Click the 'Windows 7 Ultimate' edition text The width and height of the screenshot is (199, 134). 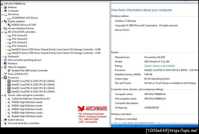(125, 21)
